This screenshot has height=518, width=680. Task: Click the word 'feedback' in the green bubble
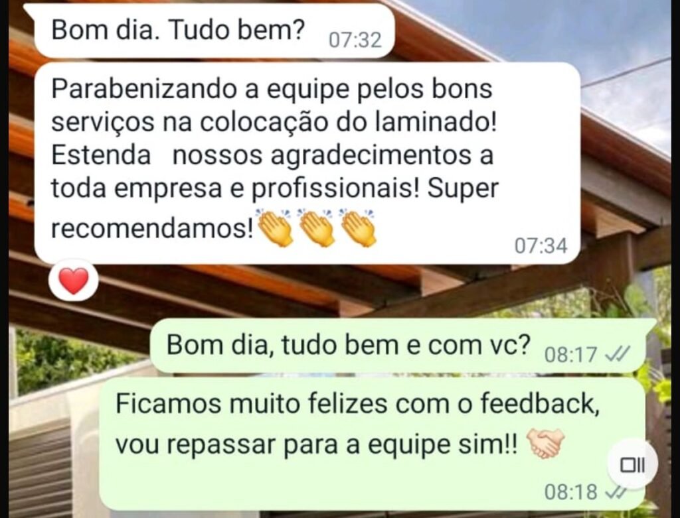click(x=539, y=403)
